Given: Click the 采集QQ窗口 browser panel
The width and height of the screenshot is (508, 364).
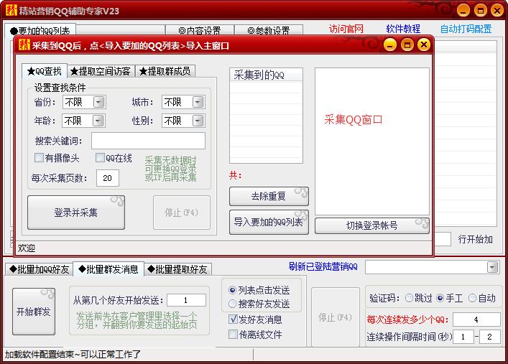Looking at the screenshot, I should point(372,141).
